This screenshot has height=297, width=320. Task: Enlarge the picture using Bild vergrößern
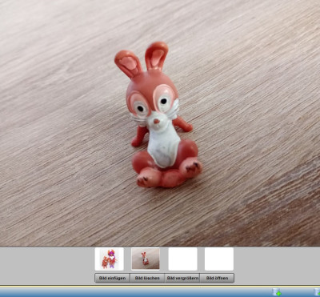pos(182,278)
